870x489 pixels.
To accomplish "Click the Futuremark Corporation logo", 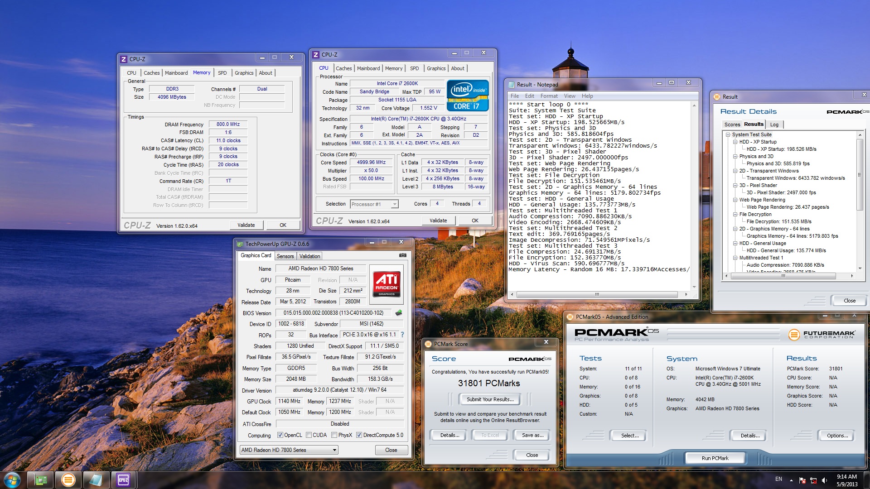I will pyautogui.click(x=822, y=335).
